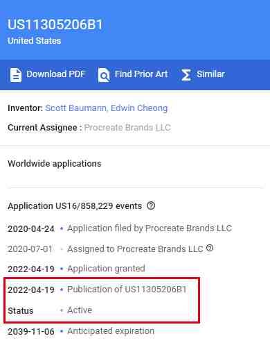Click the US11305206B1 patent number heading
This screenshot has width=270, height=352.
[x=55, y=24]
